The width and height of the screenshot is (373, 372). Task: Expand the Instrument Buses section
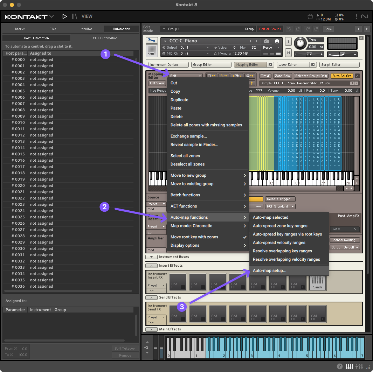pos(151,257)
